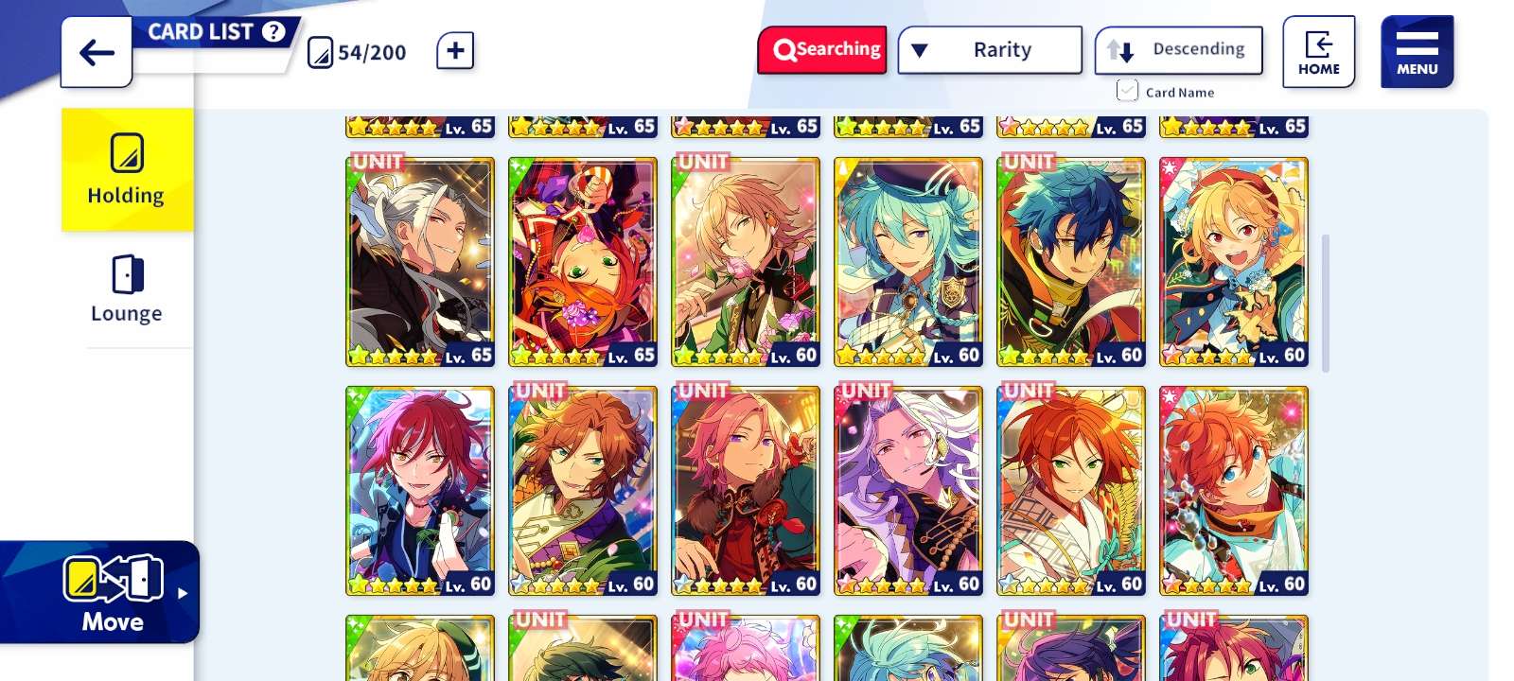This screenshot has width=1514, height=681.
Task: Click the dropdown triangle next to Rarity
Action: tap(920, 50)
